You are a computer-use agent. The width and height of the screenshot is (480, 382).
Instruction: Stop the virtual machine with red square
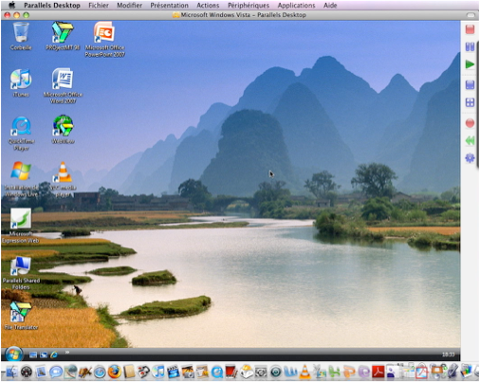470,29
